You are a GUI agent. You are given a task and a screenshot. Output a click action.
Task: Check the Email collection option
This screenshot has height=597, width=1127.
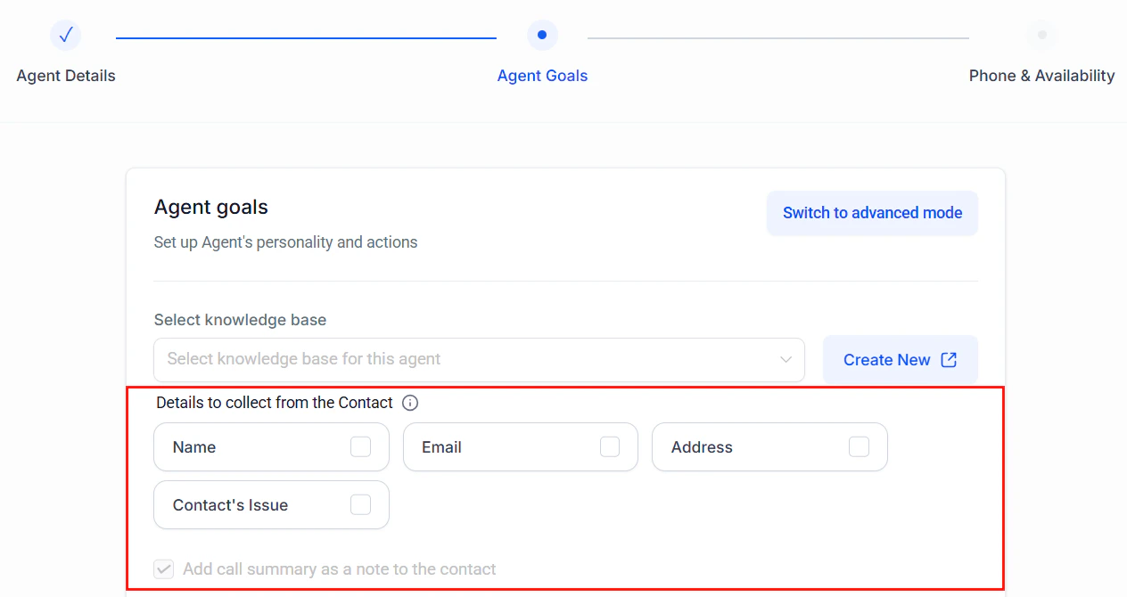pyautogui.click(x=610, y=446)
